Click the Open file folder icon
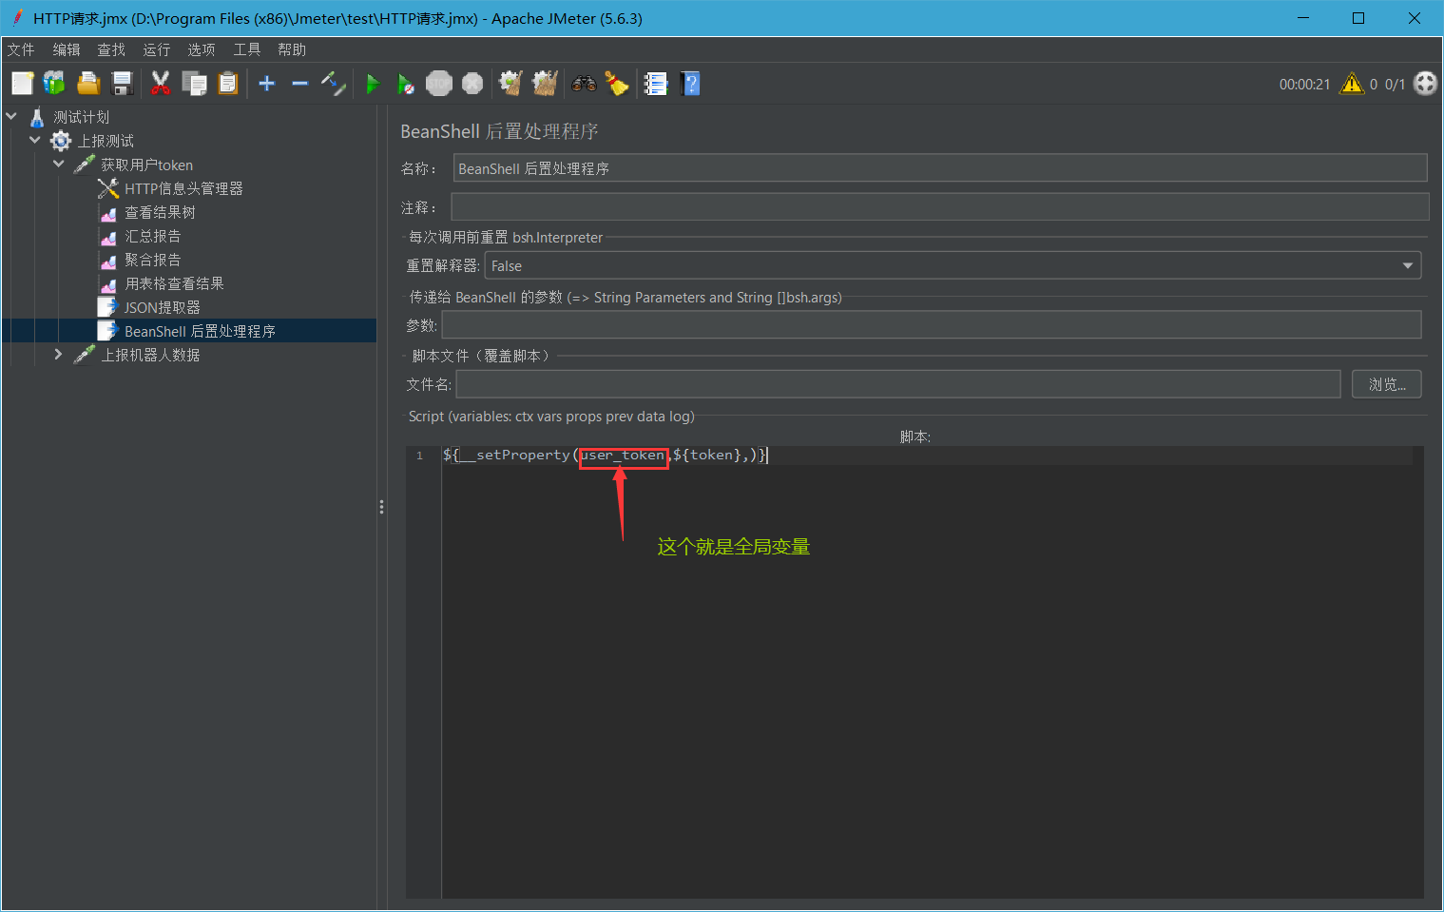This screenshot has height=912, width=1444. [88, 84]
